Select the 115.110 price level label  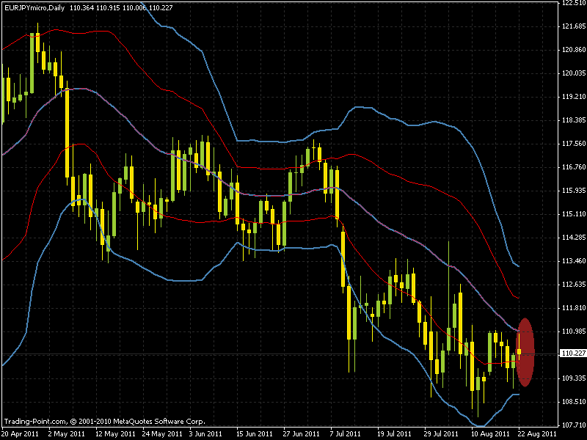pos(574,214)
